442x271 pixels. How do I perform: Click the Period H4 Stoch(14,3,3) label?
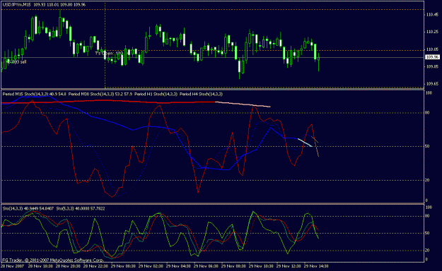tap(201, 94)
